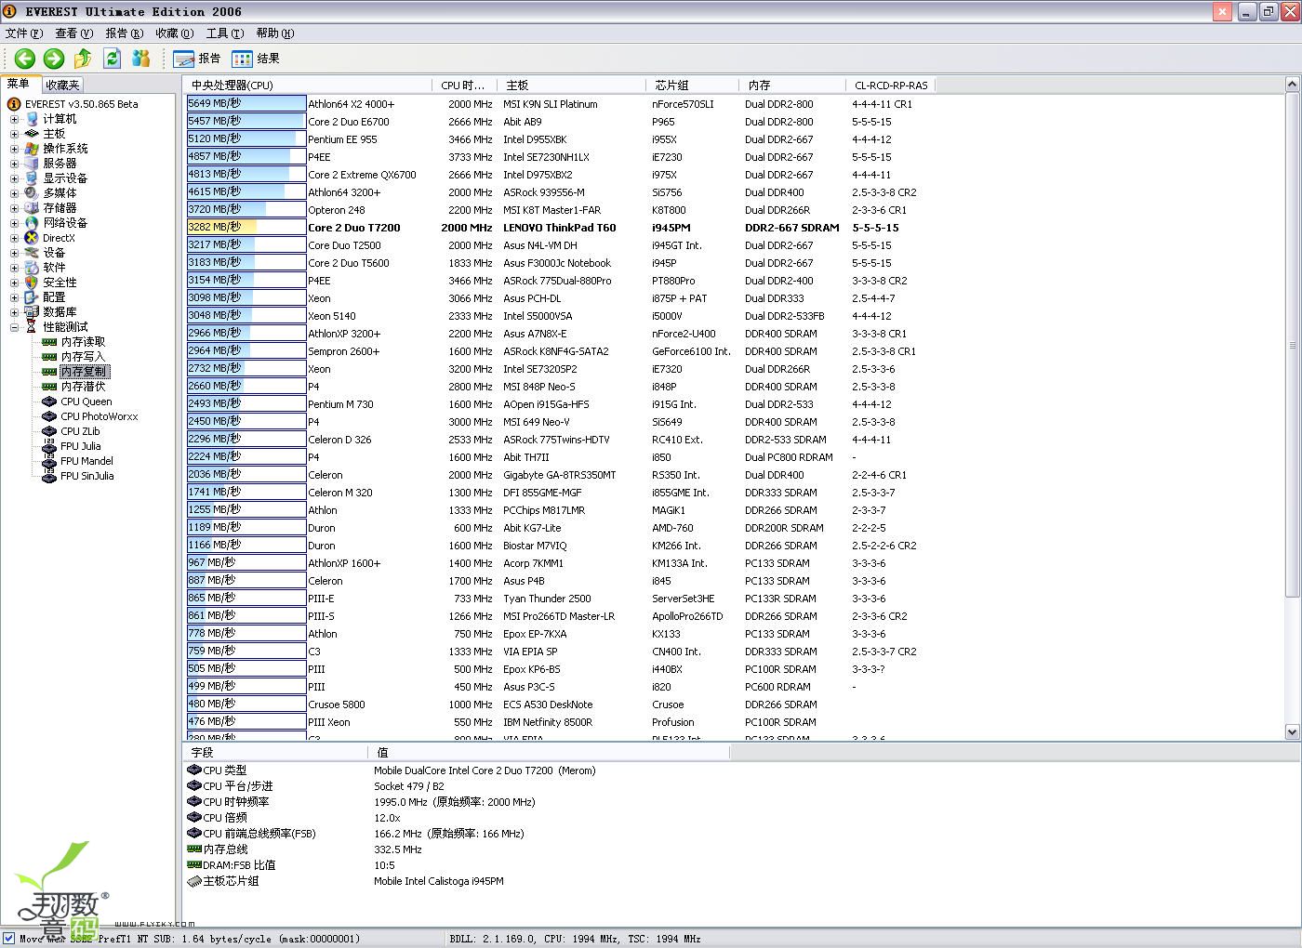Go back with the green left arrow

[x=25, y=59]
